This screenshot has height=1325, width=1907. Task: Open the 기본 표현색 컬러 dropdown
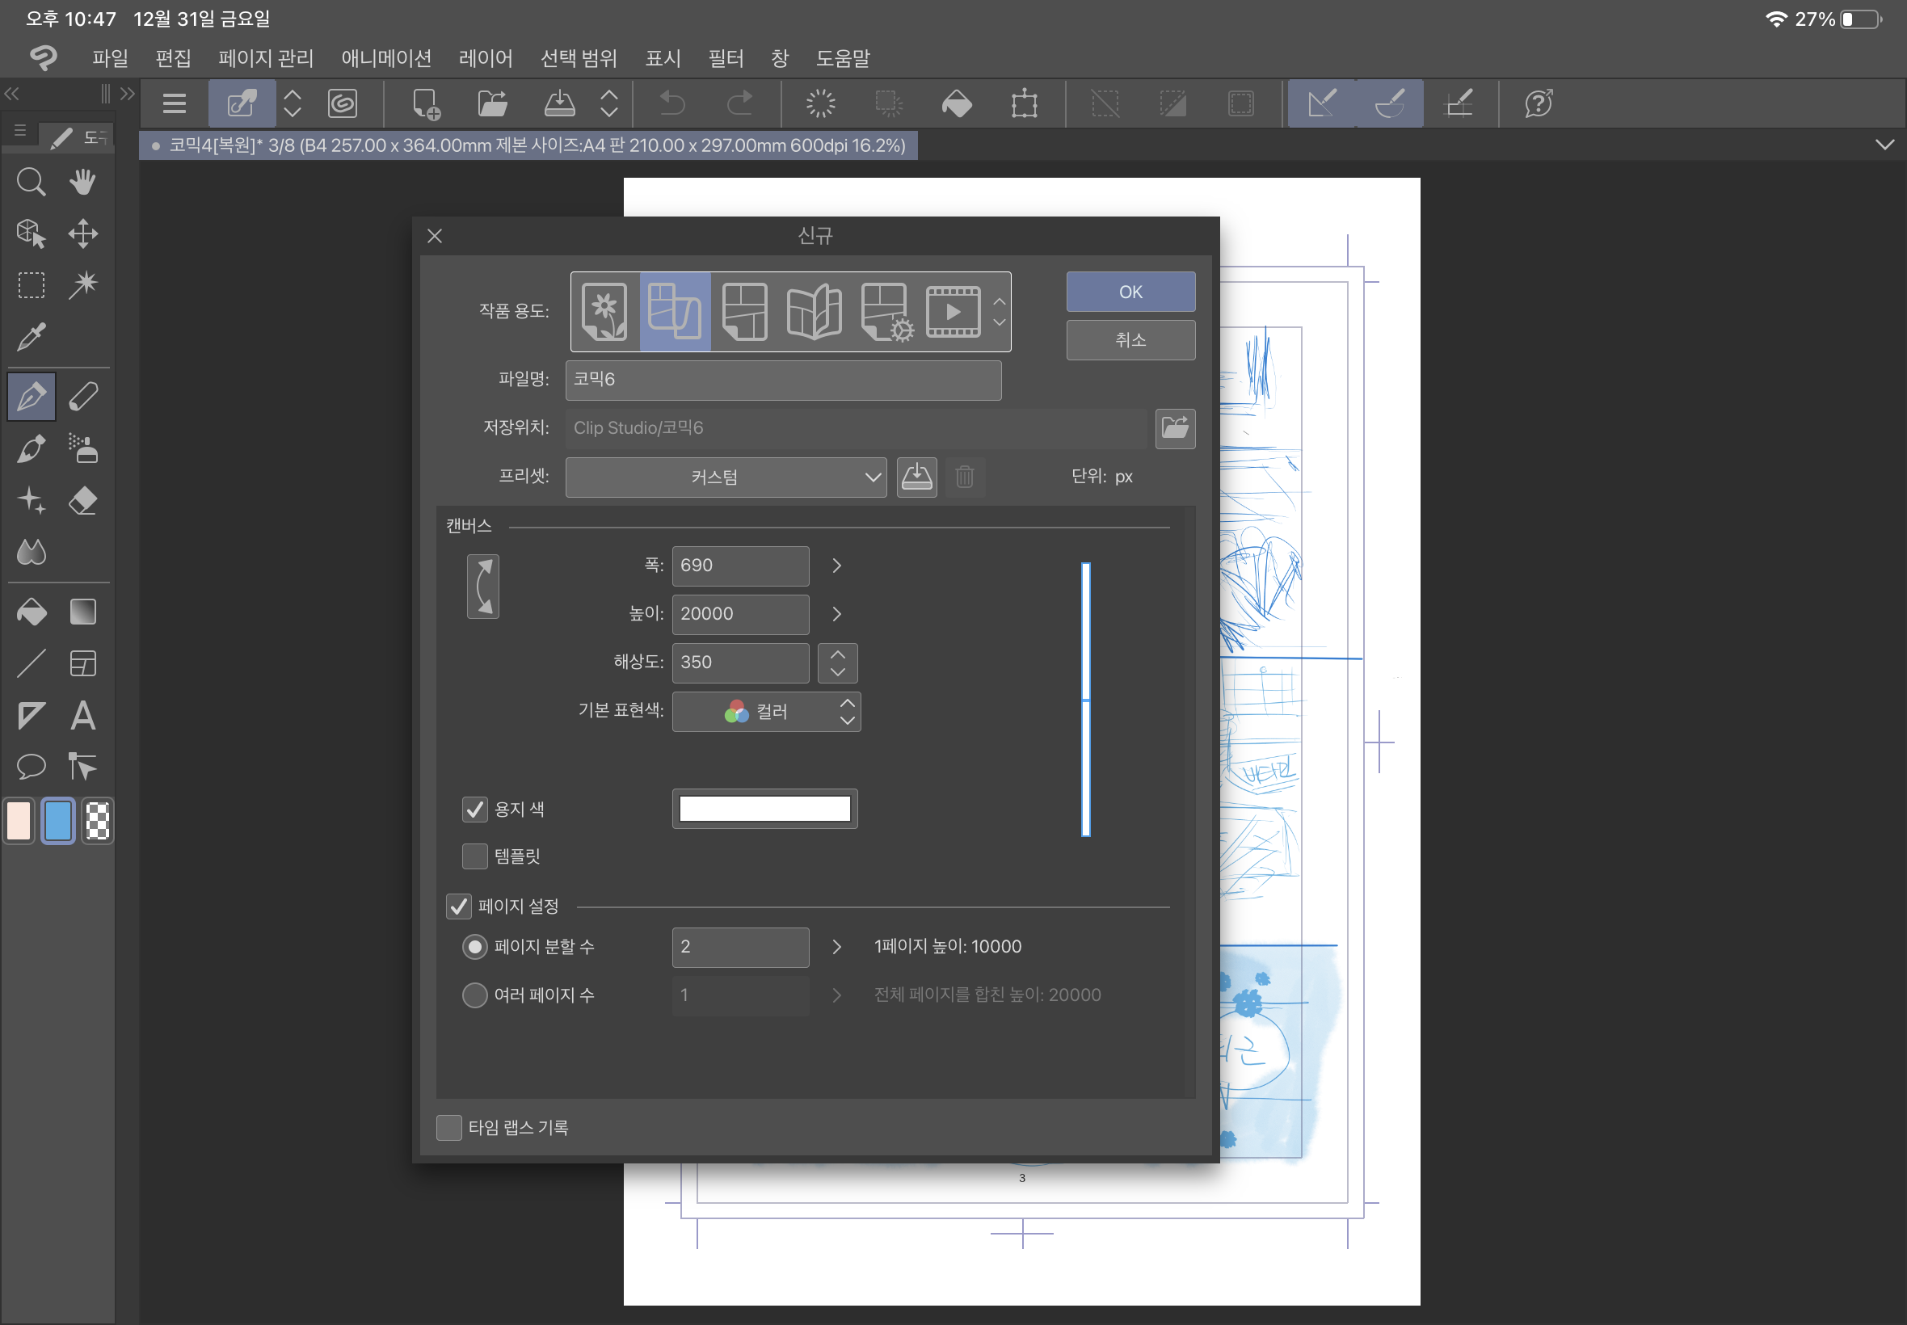(765, 712)
